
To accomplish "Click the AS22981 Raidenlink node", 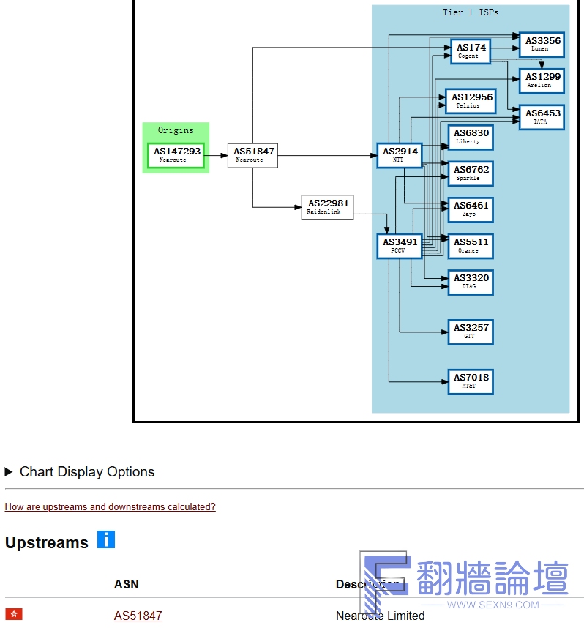I will 327,207.
